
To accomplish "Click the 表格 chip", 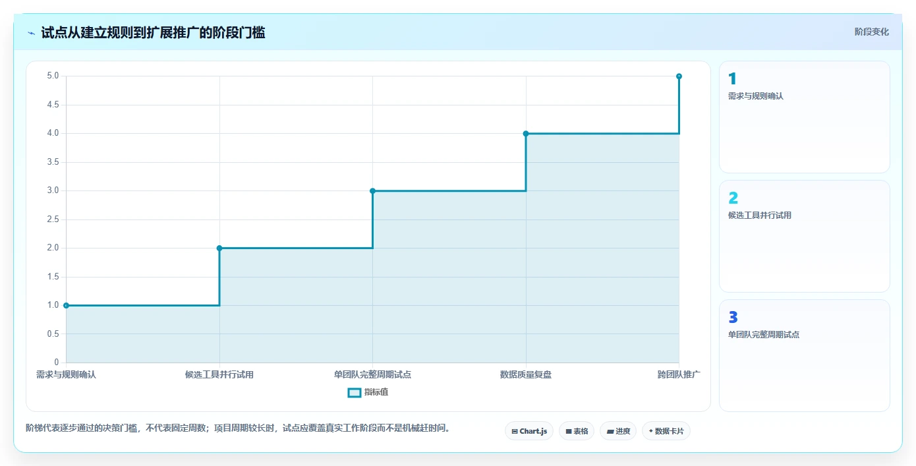I will point(577,431).
